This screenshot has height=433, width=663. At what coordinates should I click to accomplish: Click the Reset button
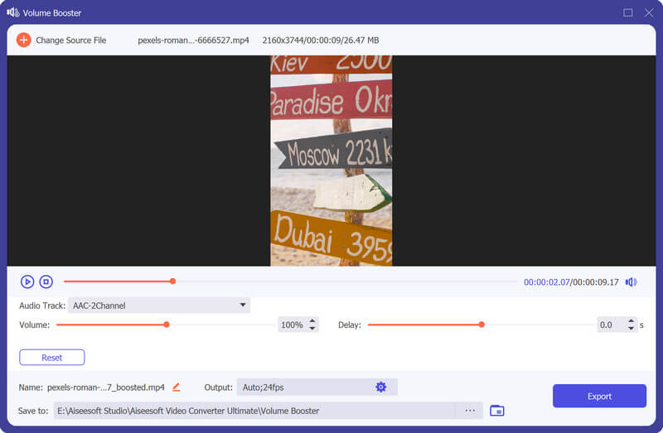point(52,358)
